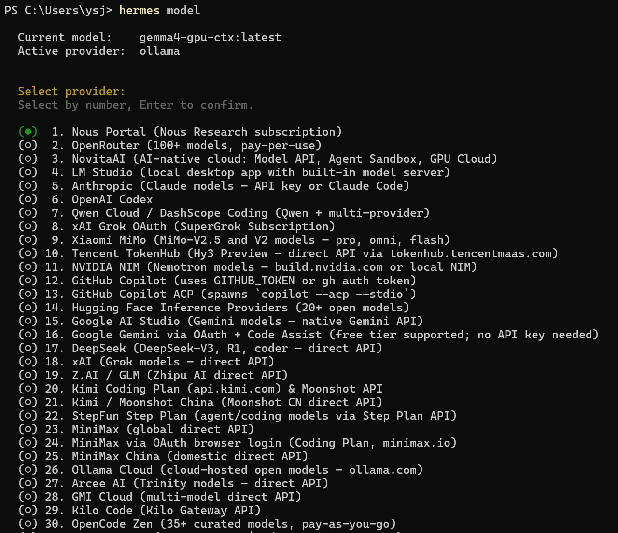Choose the Xiaomi MiMo provider line

click(x=261, y=240)
